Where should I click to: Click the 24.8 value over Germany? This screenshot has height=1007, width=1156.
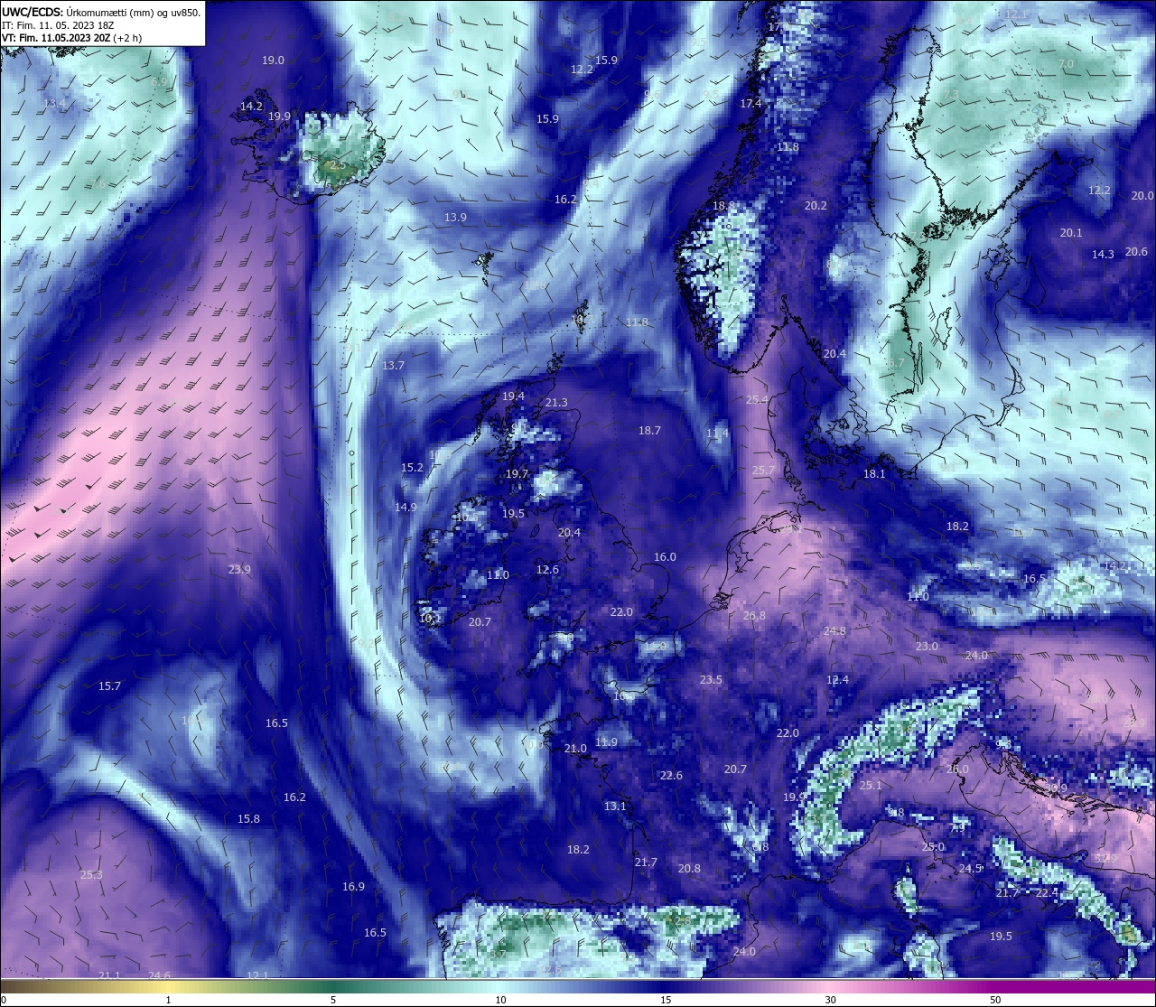click(834, 631)
